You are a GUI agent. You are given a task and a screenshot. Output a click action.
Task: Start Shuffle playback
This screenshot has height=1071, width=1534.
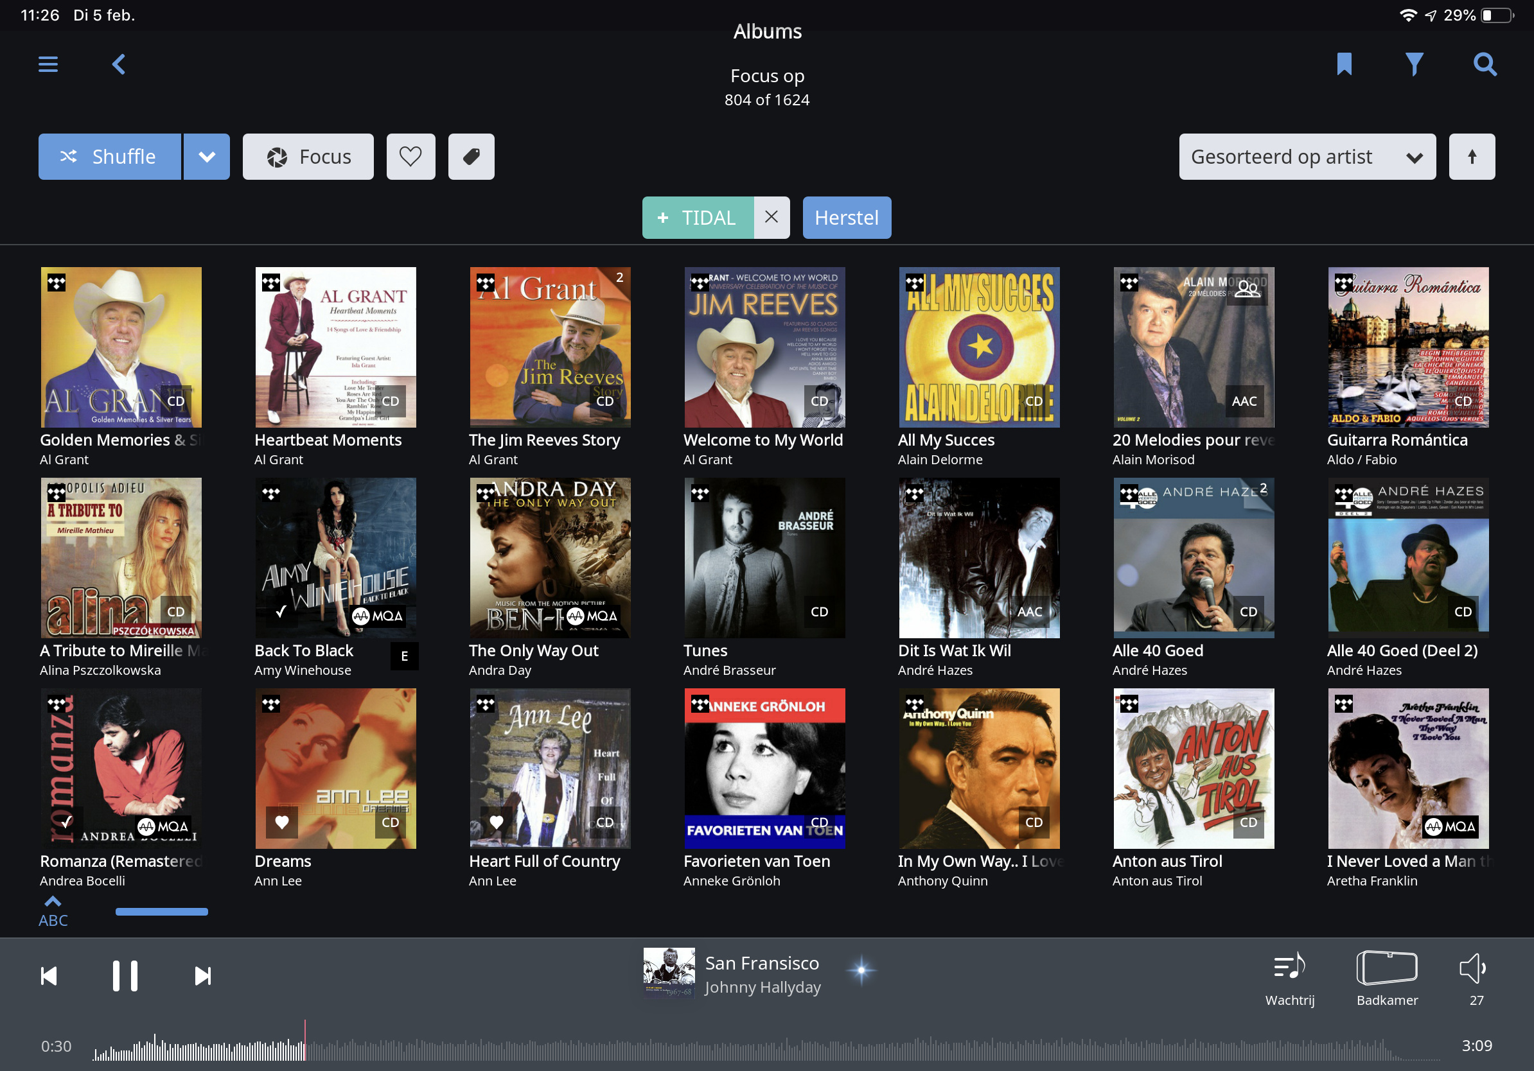coord(110,157)
